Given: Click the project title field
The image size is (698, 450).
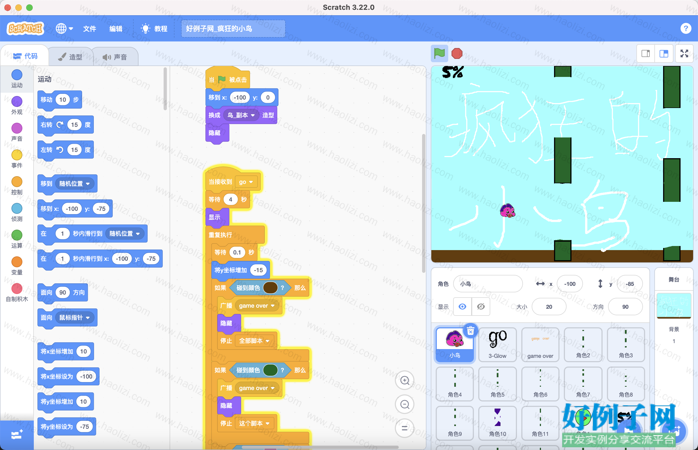Looking at the screenshot, I should (233, 29).
